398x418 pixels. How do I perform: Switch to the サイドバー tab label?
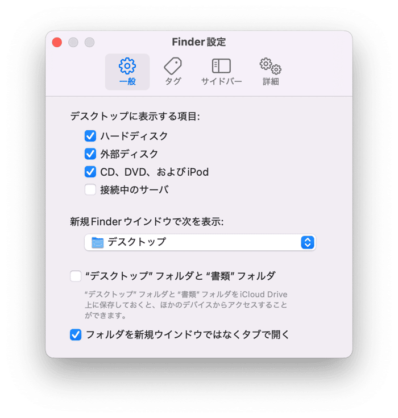pyautogui.click(x=222, y=81)
